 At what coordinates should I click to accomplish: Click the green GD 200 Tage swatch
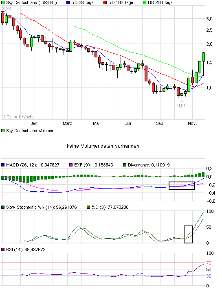[x=145, y=2]
